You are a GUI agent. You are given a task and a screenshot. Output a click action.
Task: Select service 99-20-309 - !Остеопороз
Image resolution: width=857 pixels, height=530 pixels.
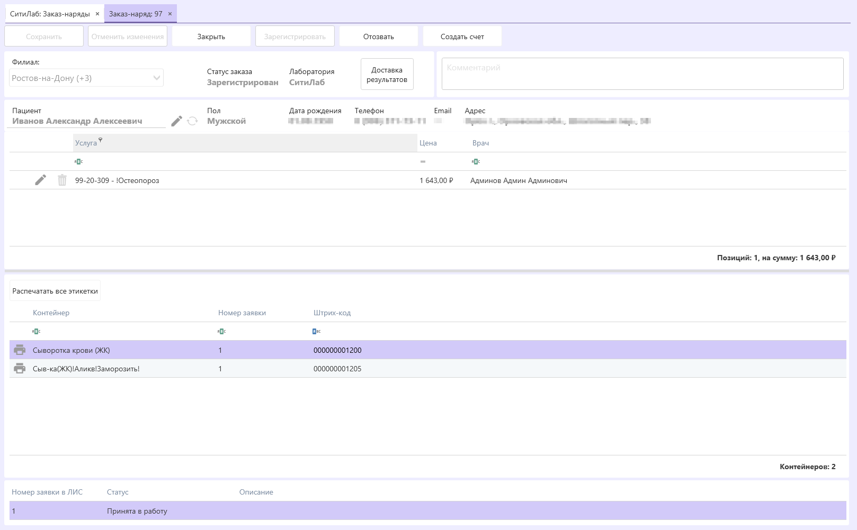pos(117,180)
